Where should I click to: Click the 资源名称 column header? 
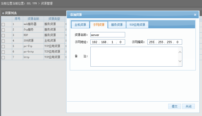[33, 19]
